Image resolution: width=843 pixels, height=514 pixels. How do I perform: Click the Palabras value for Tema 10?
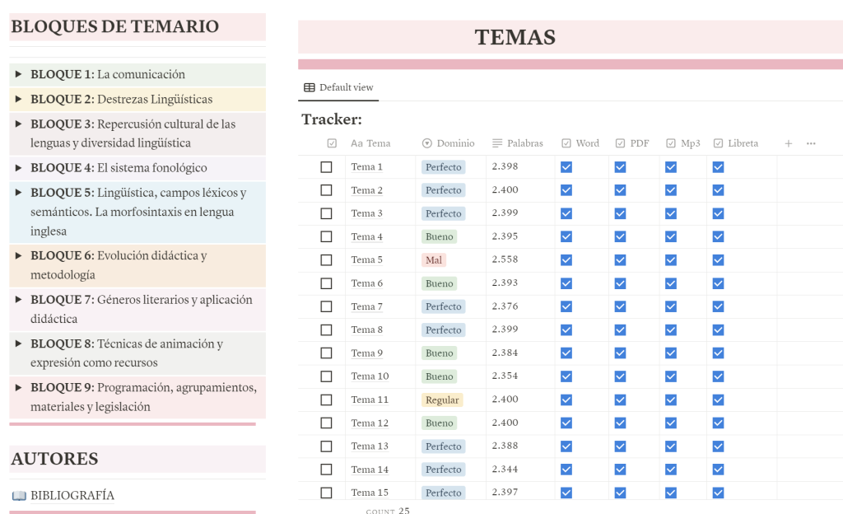505,376
